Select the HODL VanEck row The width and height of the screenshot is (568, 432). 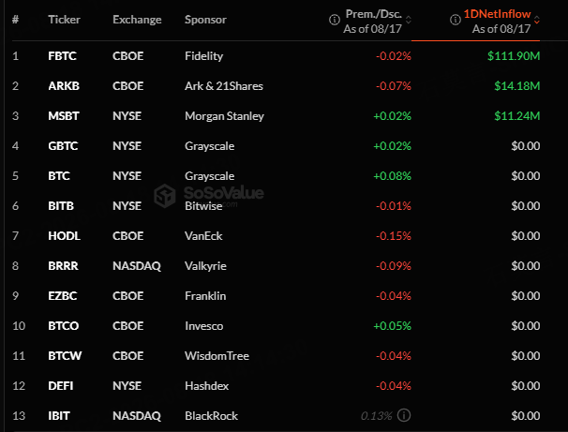tap(276, 236)
